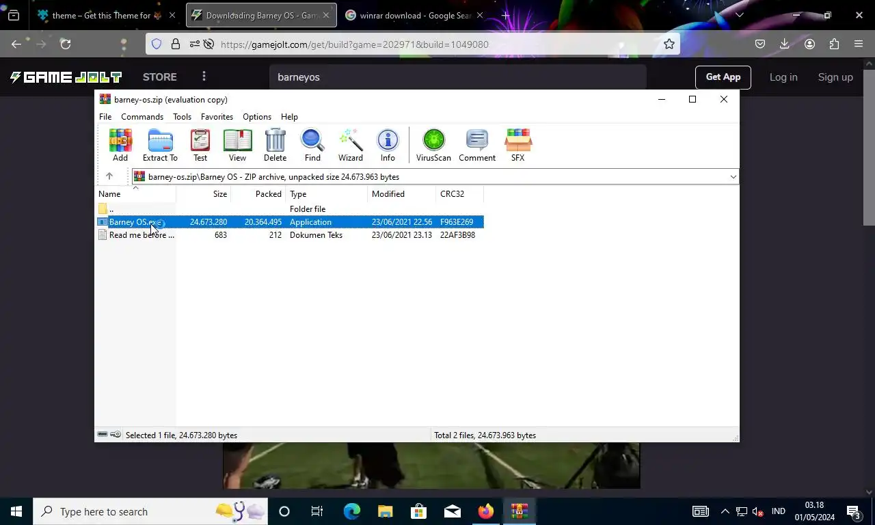875x525 pixels.
Task: Click the SFX toolbar icon
Action: point(517,145)
